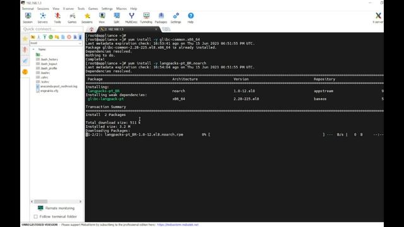Click the file panel scroll right arrow
The width and height of the screenshot is (404, 227).
pyautogui.click(x=80, y=201)
